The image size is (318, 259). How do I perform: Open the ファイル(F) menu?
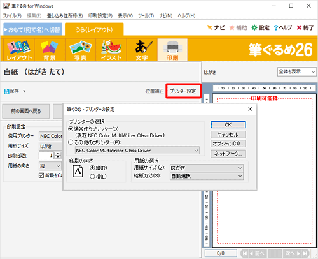click(12, 16)
